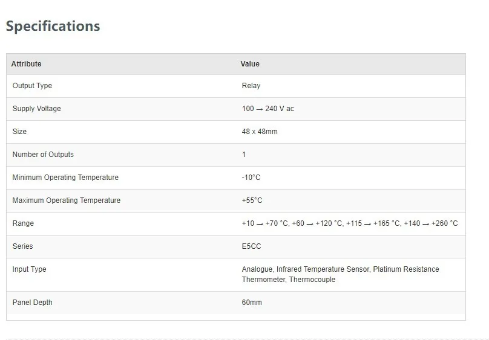Click the Specifications heading
The image size is (489, 340).
[x=53, y=26]
